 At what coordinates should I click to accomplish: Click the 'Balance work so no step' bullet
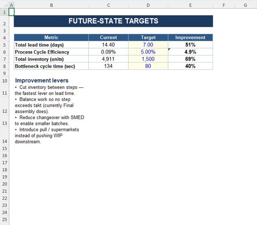44,105
